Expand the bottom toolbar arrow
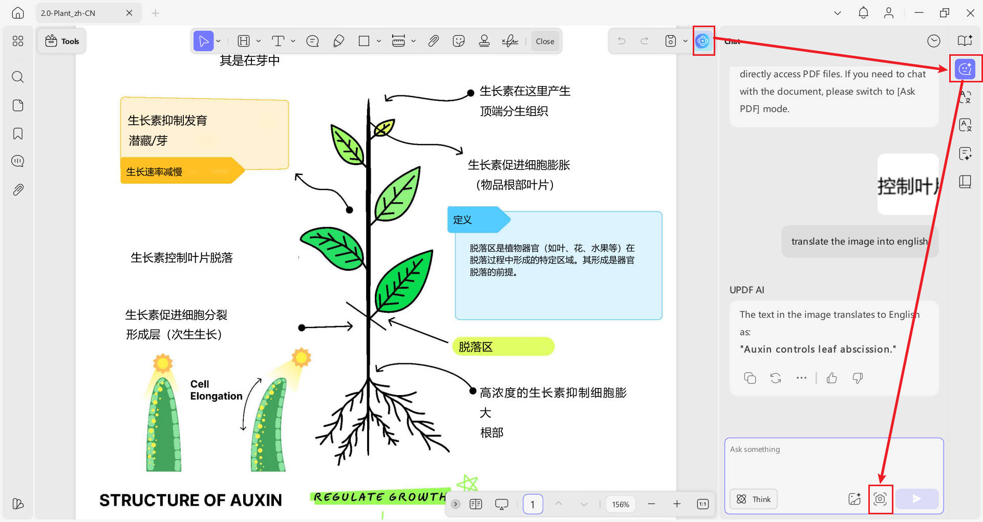The width and height of the screenshot is (983, 522). tap(455, 504)
